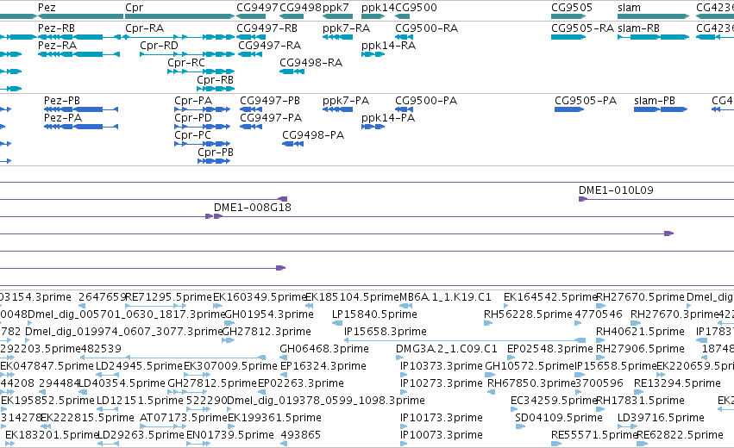Select protein ppk7-PA
Image resolution: width=734 pixels, height=448 pixels.
click(x=337, y=109)
